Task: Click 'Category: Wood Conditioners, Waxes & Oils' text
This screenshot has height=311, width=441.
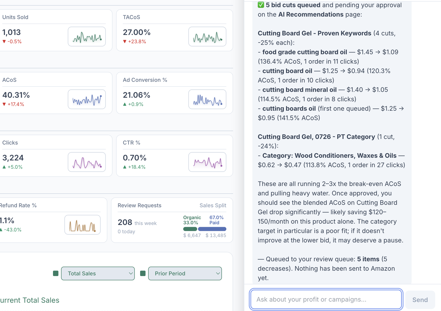Action: [x=330, y=156]
